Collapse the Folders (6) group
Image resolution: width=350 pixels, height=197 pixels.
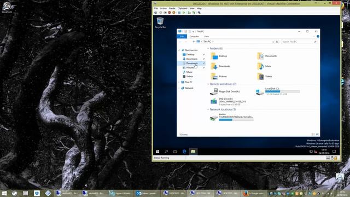pyautogui.click(x=208, y=49)
